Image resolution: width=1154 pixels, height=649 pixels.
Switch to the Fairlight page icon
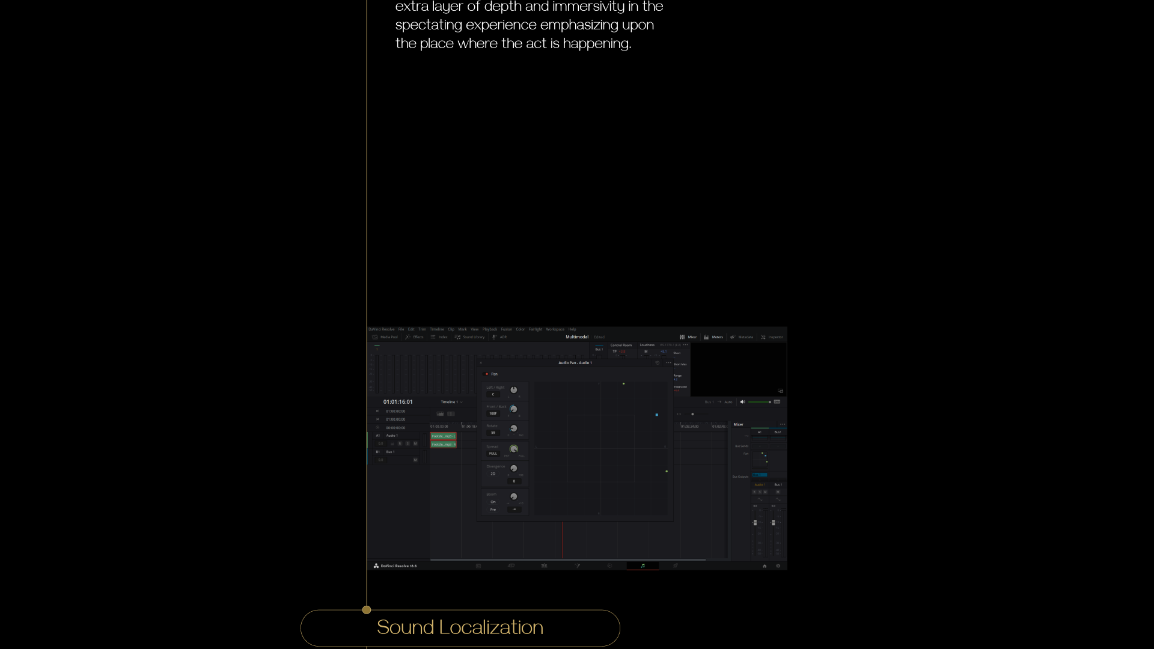pyautogui.click(x=643, y=566)
